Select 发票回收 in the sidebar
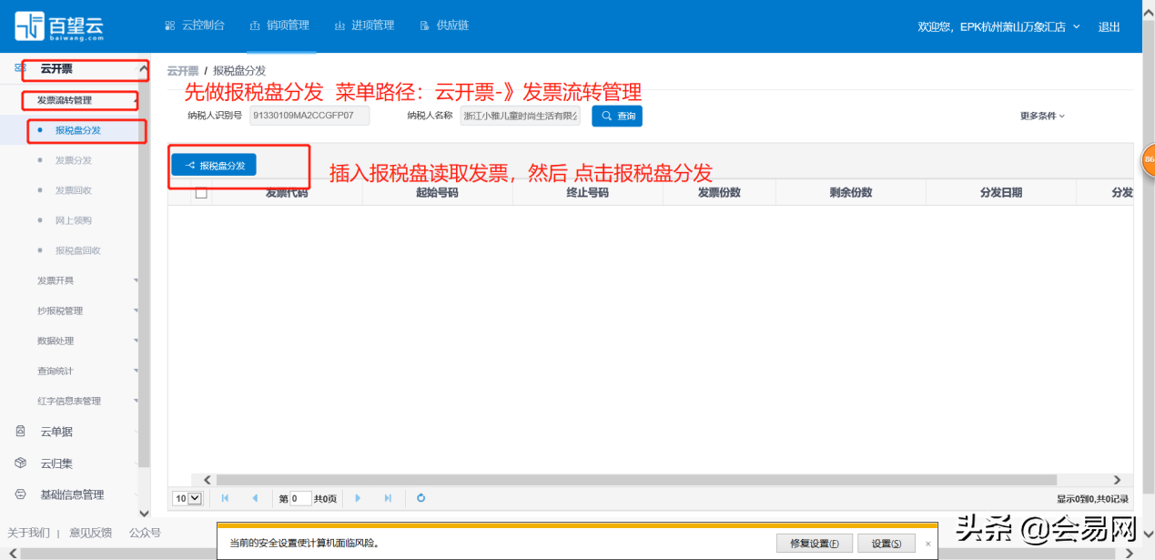Image resolution: width=1155 pixels, height=560 pixels. click(x=74, y=190)
